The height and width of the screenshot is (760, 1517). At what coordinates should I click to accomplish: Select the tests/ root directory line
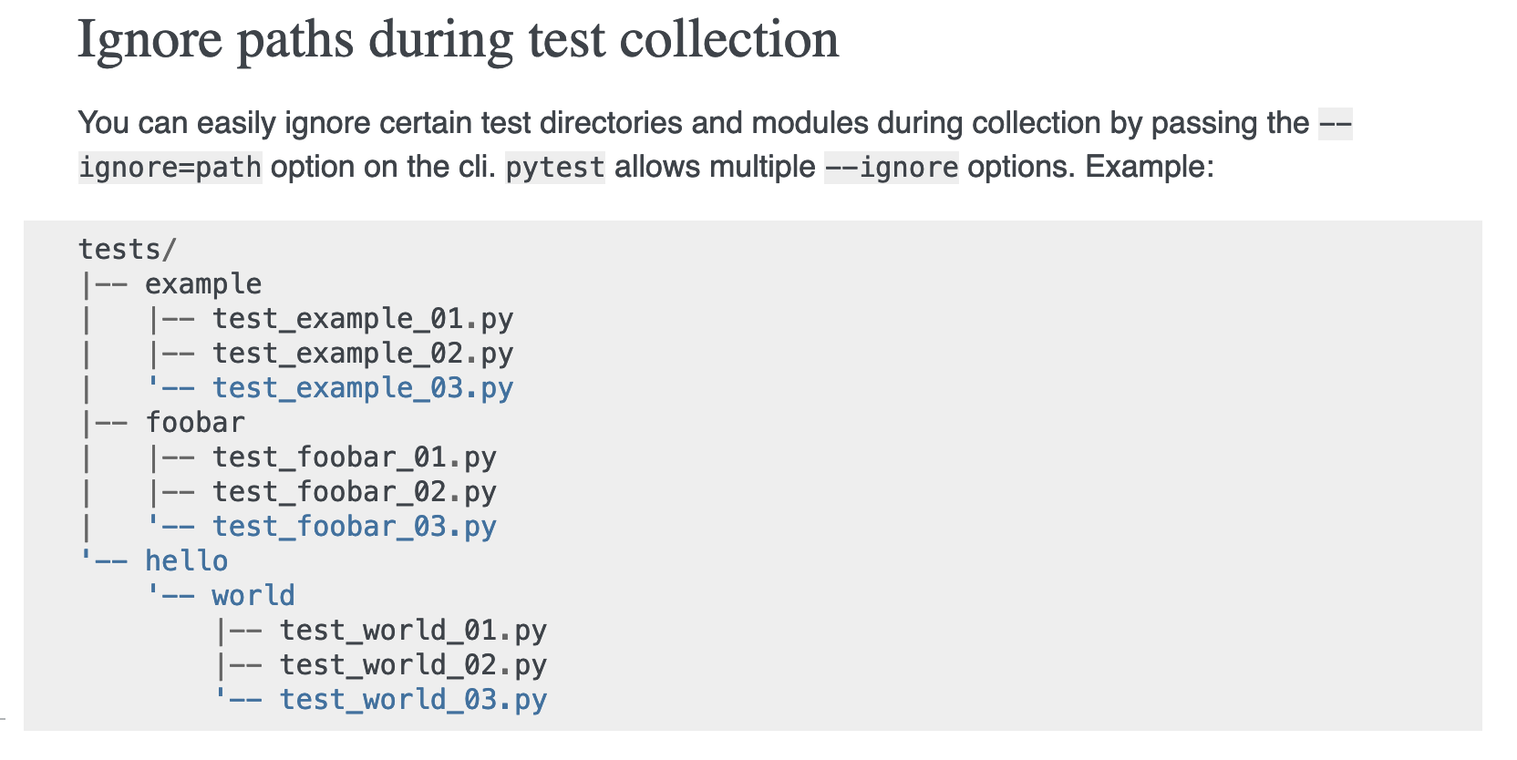128,249
